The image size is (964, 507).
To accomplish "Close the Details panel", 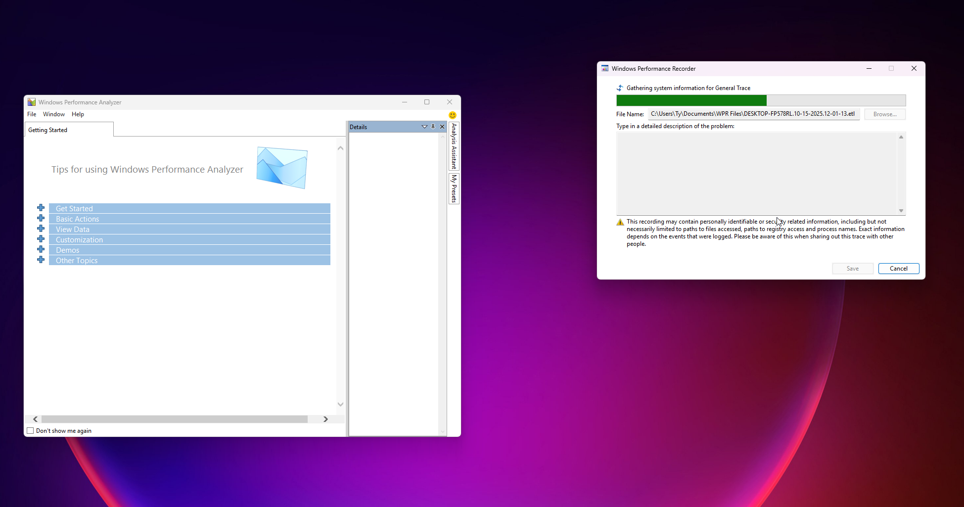I will (x=442, y=127).
